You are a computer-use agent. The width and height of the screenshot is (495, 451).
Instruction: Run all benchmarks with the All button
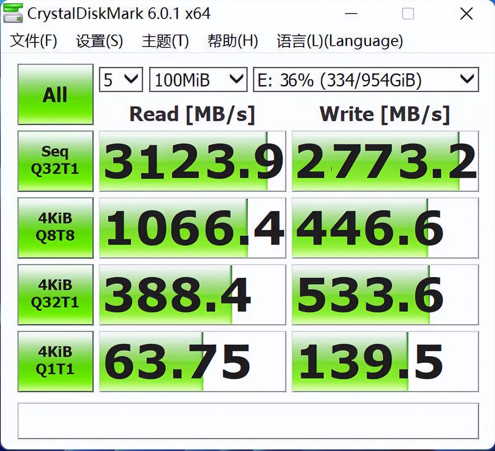click(x=56, y=94)
